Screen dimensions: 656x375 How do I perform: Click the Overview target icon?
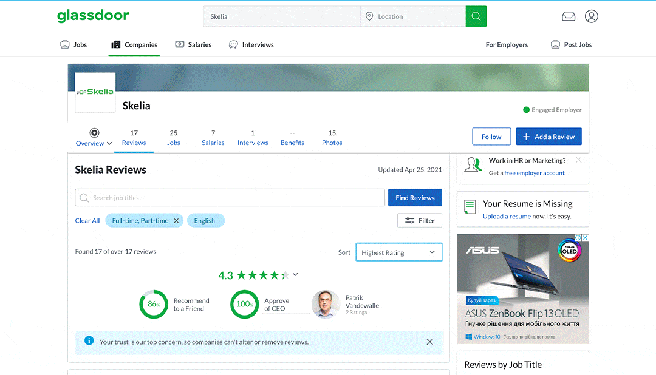click(x=94, y=133)
